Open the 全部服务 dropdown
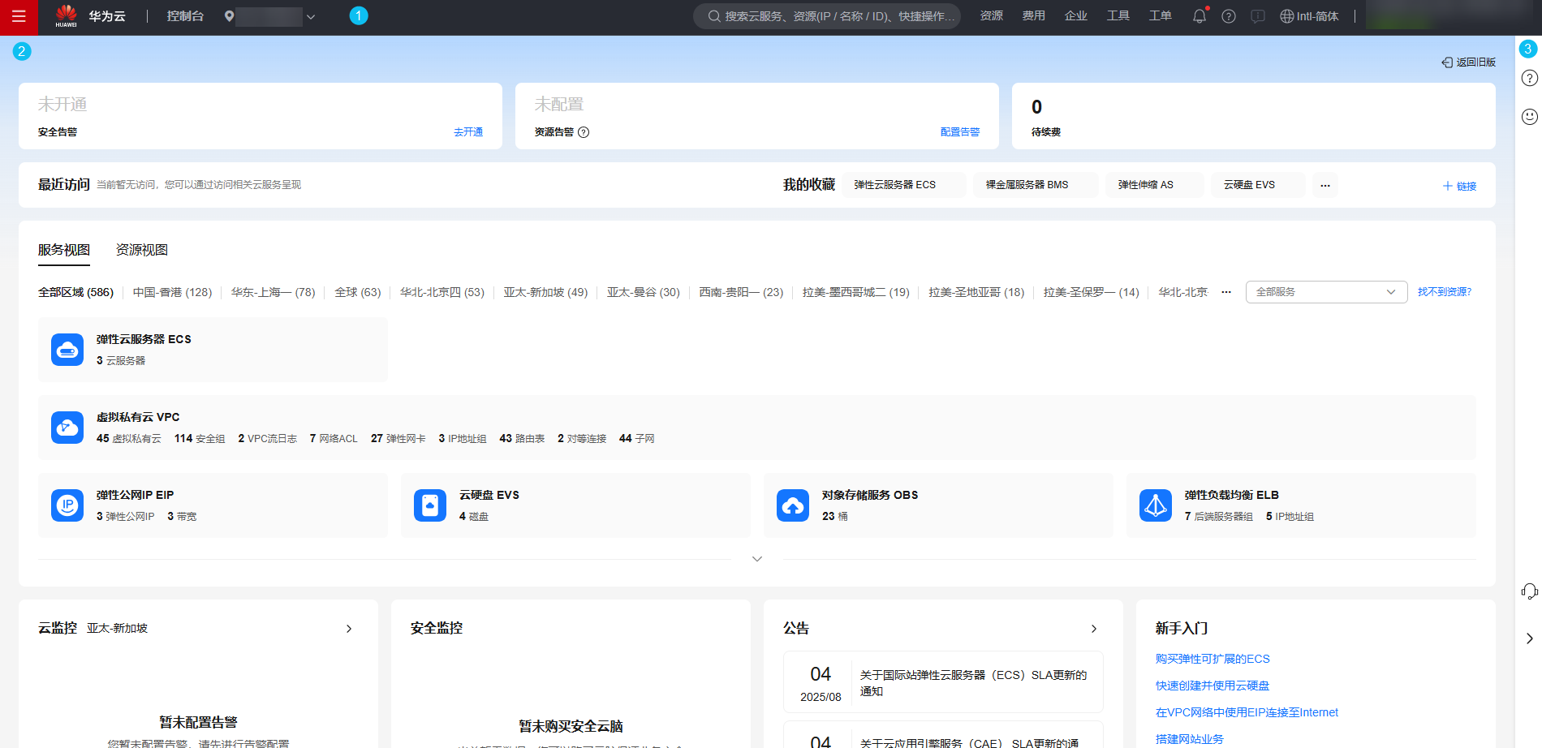The image size is (1542, 748). [x=1326, y=292]
